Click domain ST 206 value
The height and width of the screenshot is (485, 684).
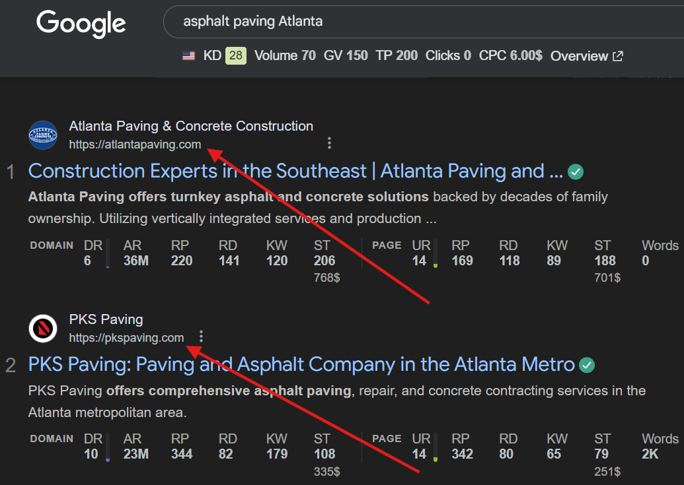pos(324,261)
